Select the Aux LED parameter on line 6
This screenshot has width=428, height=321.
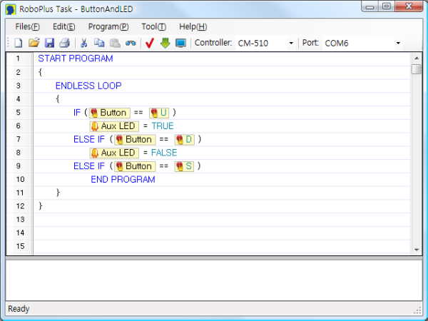point(113,126)
